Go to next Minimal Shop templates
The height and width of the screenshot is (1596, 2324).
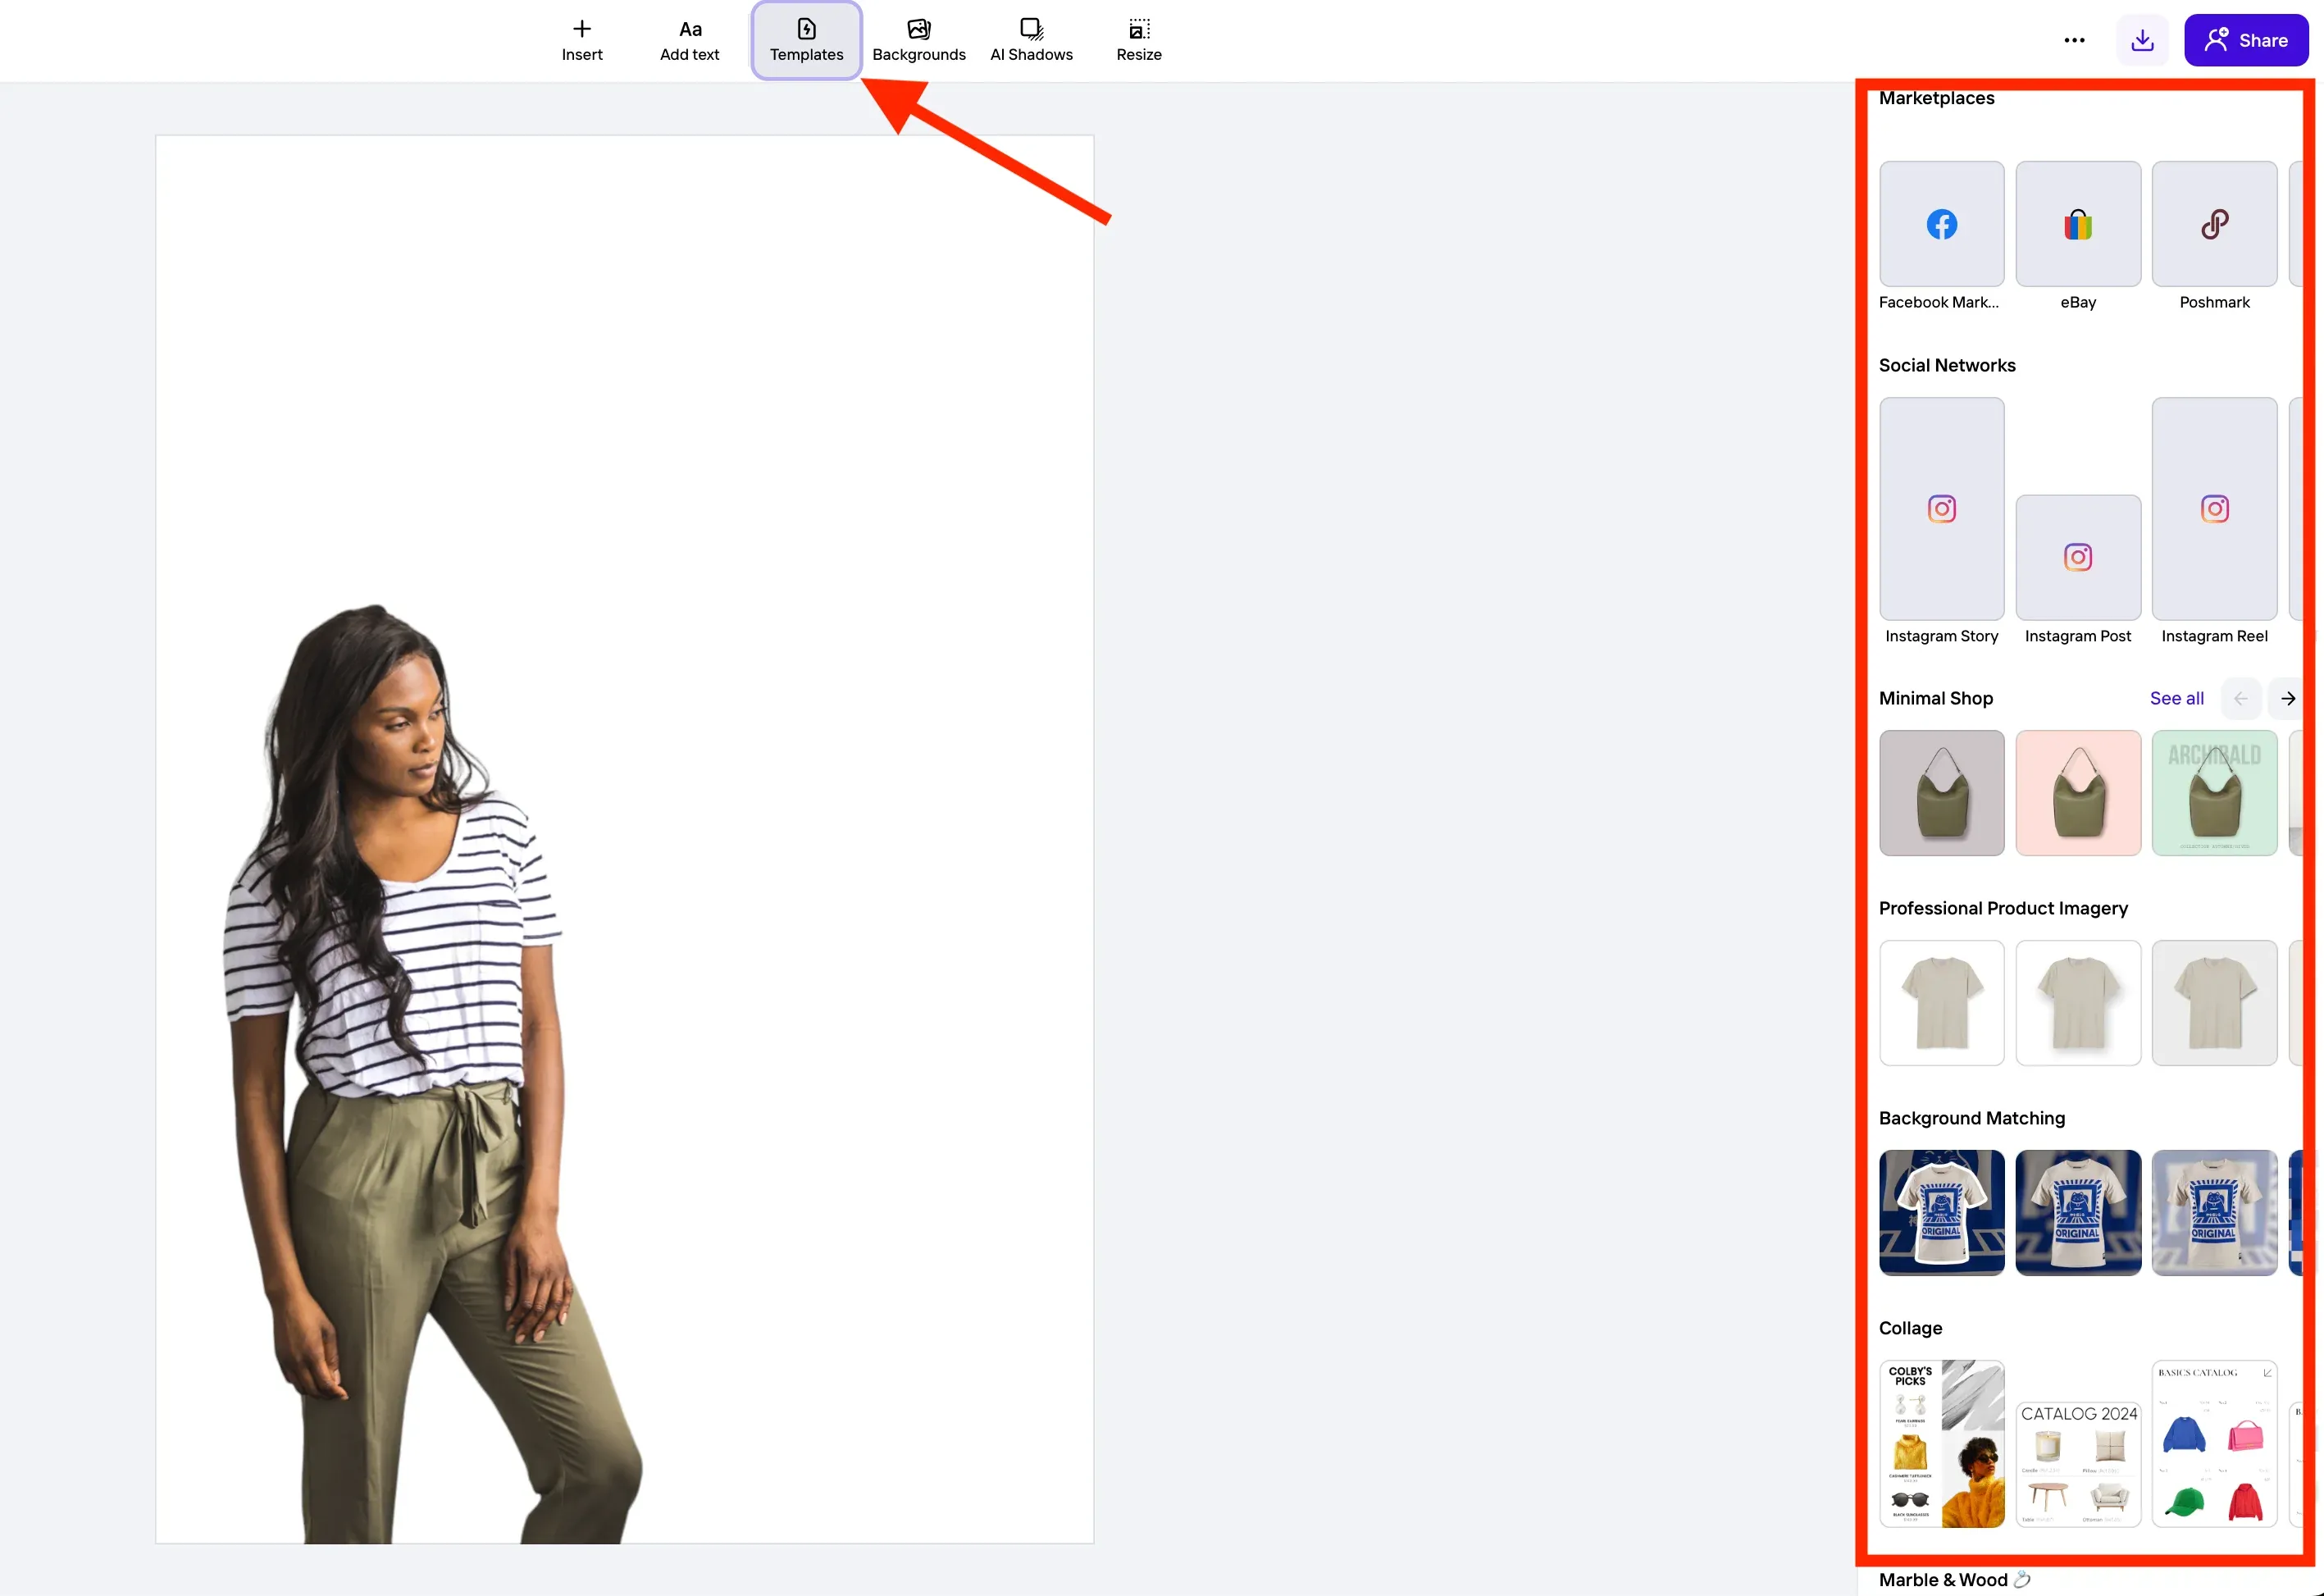[x=2287, y=698]
